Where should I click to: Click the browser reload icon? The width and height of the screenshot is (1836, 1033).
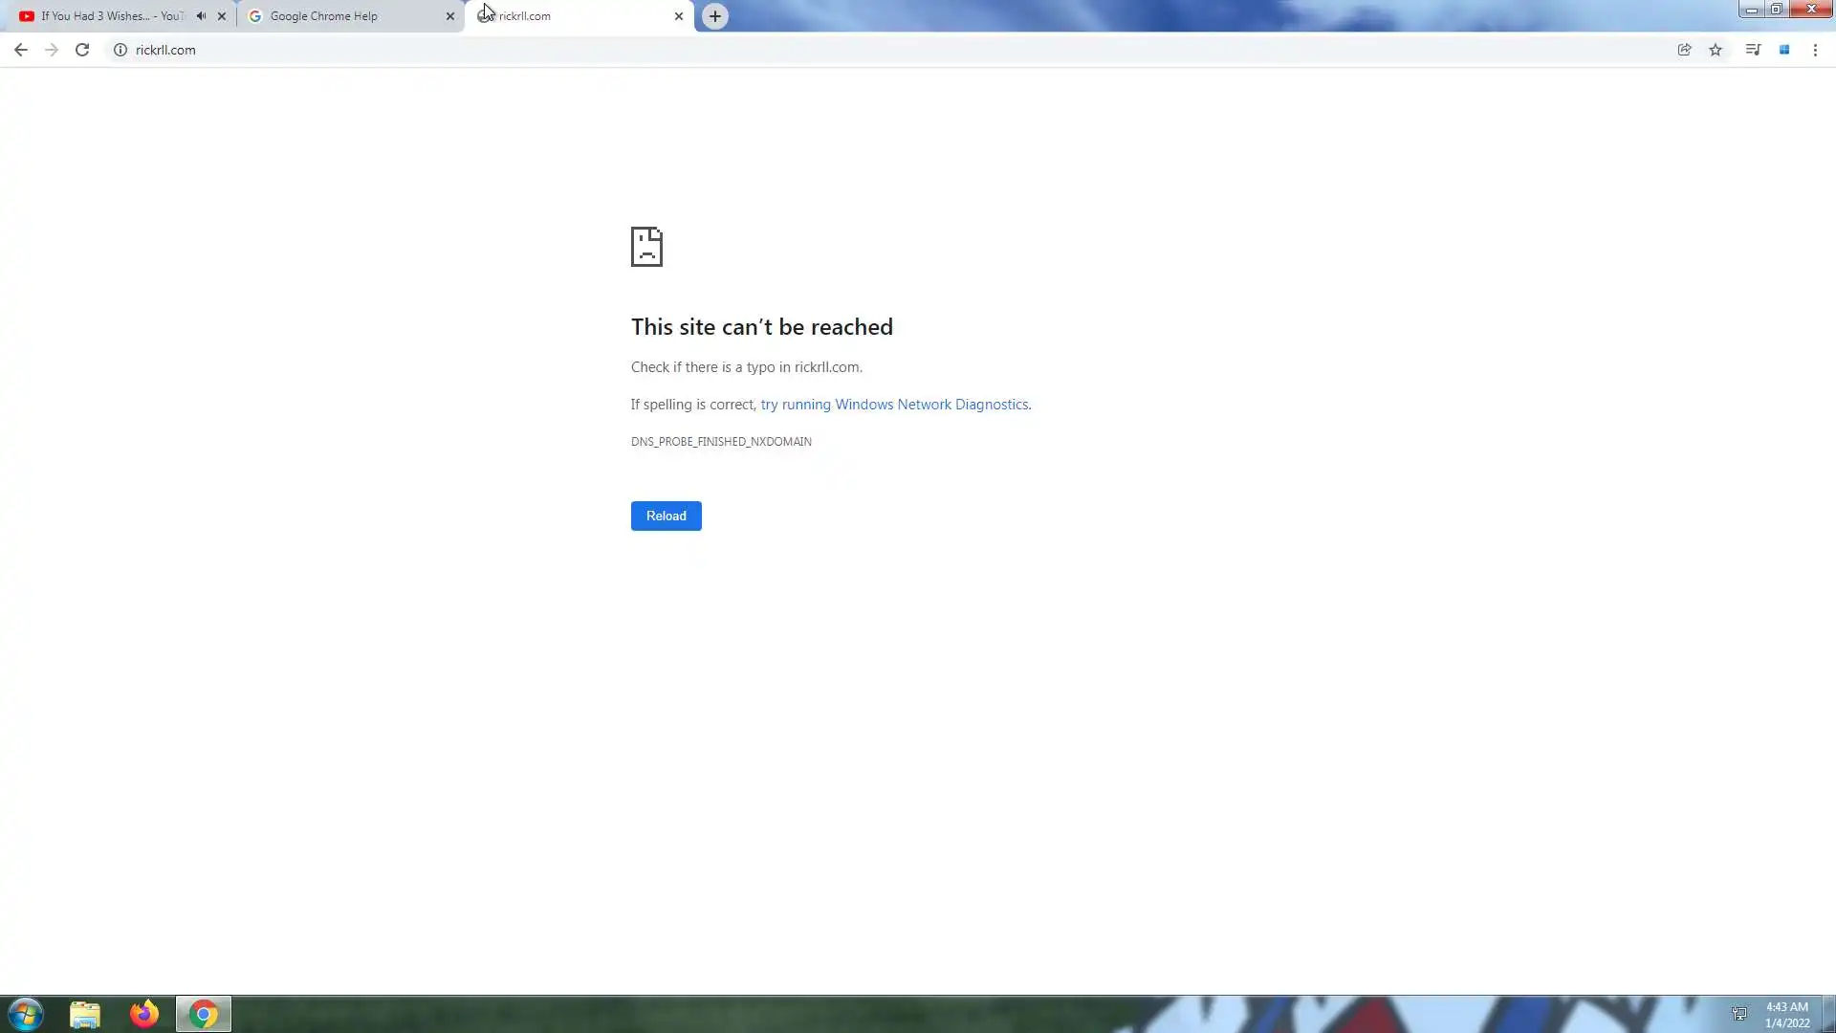(82, 50)
